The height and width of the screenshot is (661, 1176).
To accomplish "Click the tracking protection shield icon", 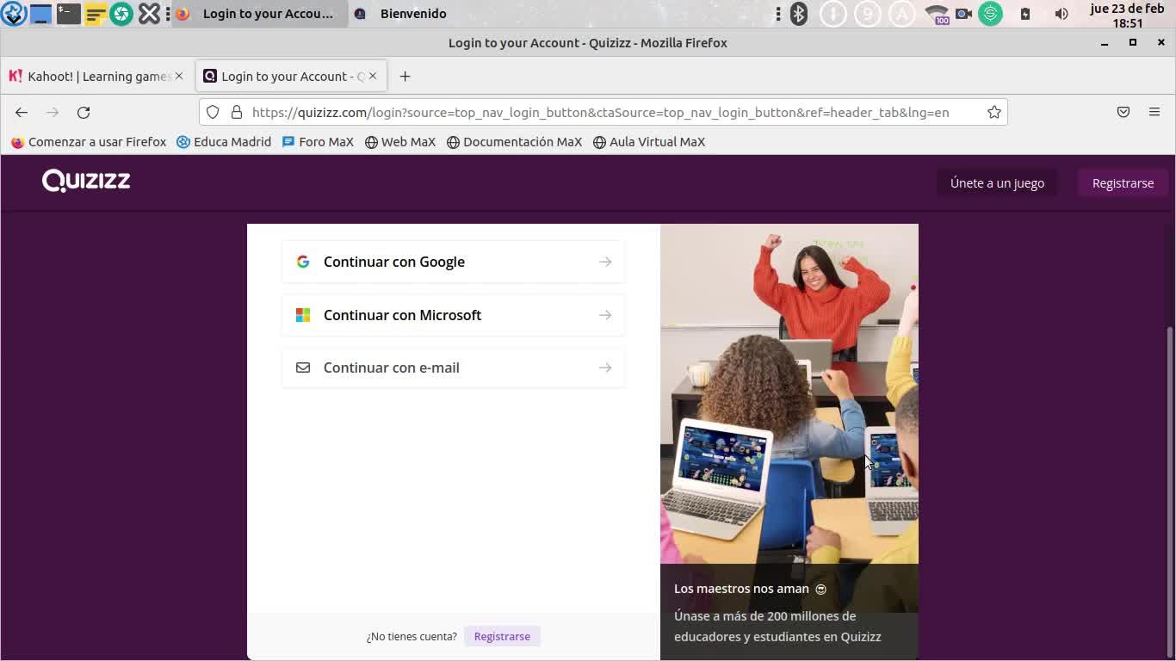I will pyautogui.click(x=213, y=112).
